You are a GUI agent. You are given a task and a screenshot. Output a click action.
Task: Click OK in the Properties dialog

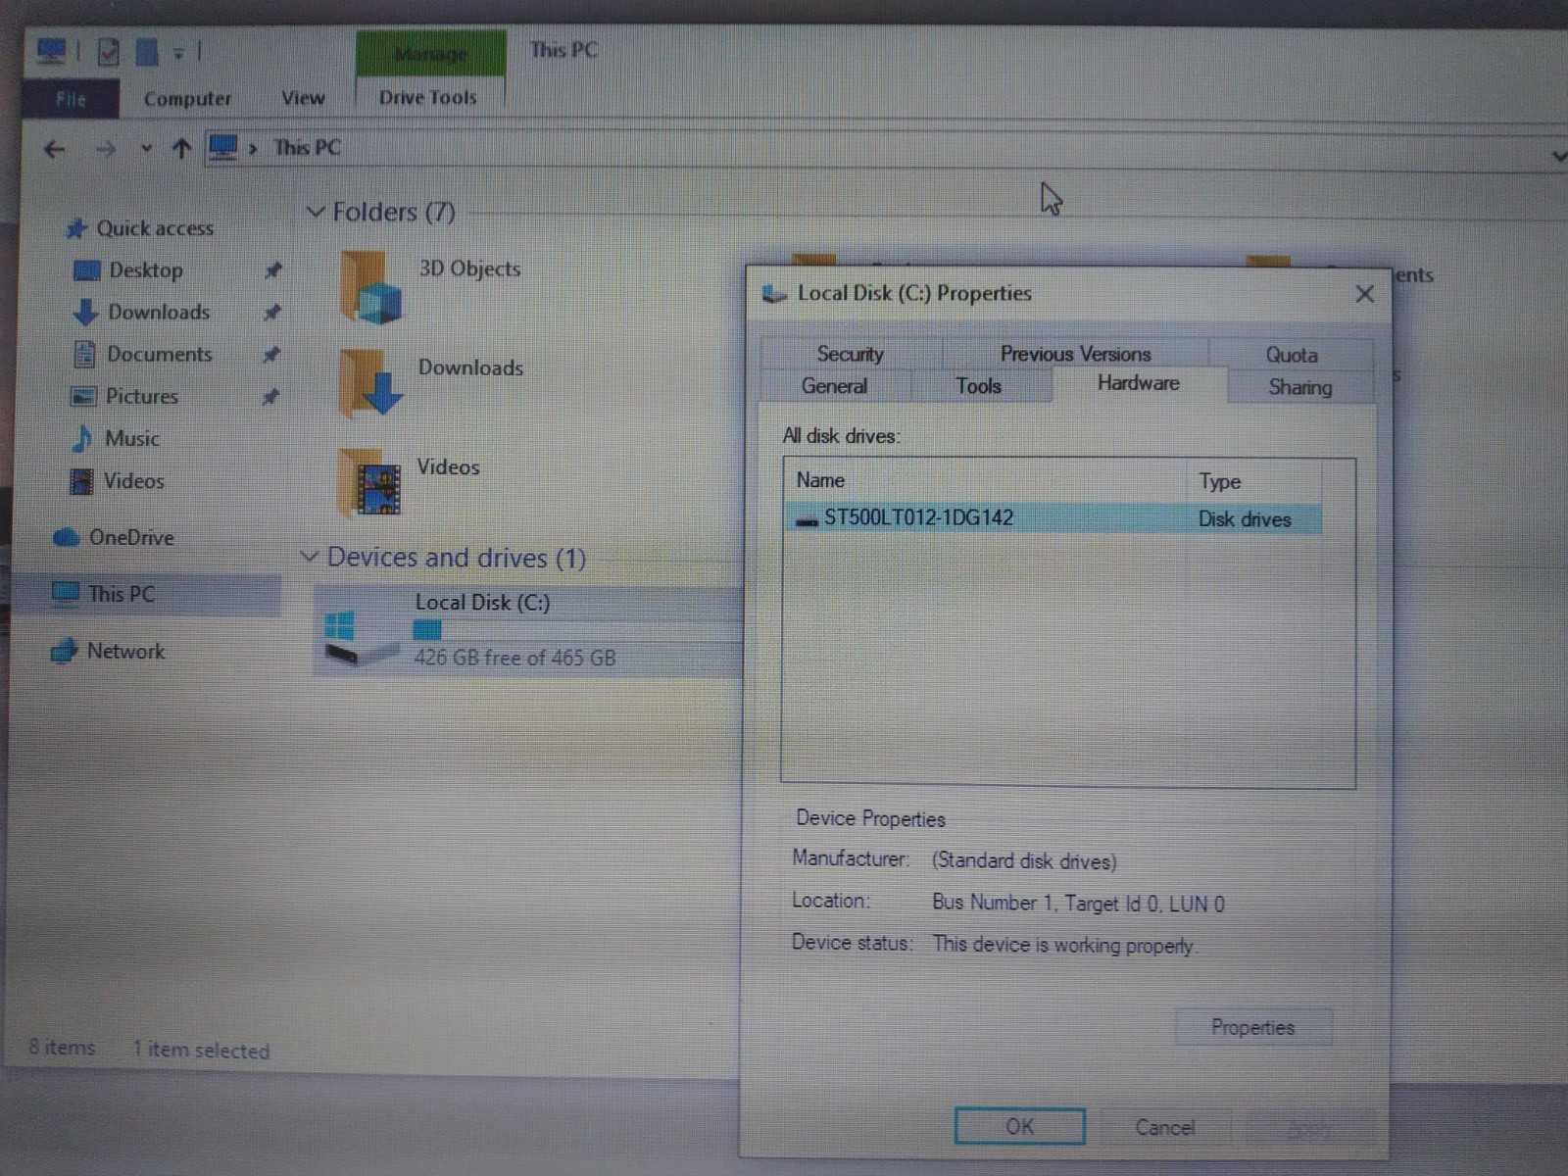(1020, 1126)
